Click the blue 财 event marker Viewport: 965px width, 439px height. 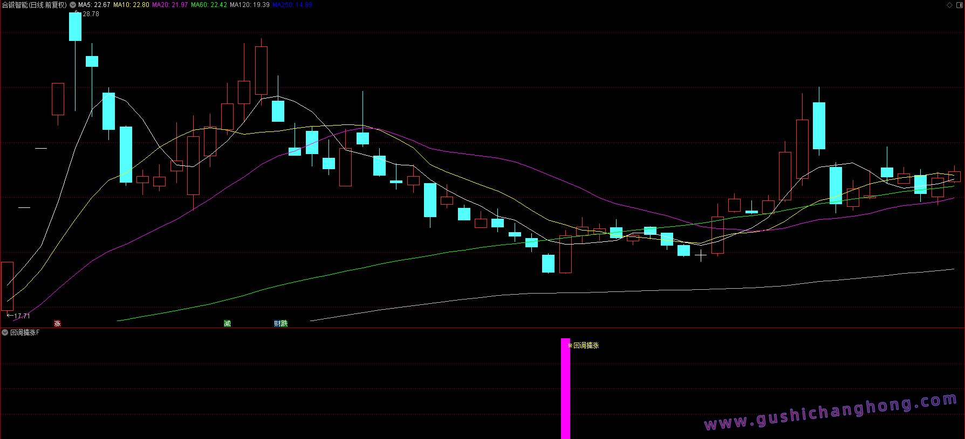(277, 324)
